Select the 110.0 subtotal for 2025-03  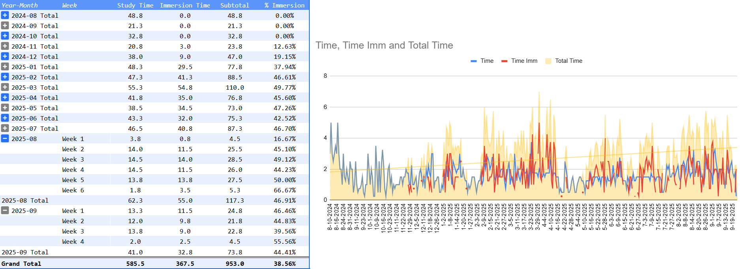click(235, 87)
